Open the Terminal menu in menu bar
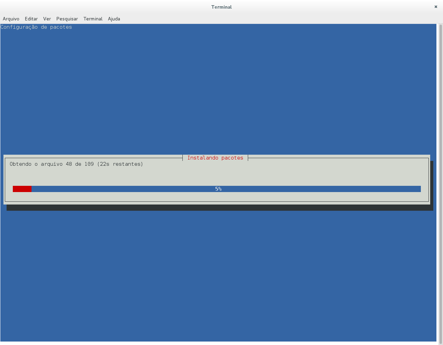 click(93, 19)
